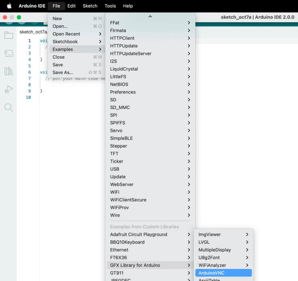Image resolution: width=298 pixels, height=281 pixels.
Task: Click the scroll-up arrow atop Examples submenu
Action: coord(150,16)
